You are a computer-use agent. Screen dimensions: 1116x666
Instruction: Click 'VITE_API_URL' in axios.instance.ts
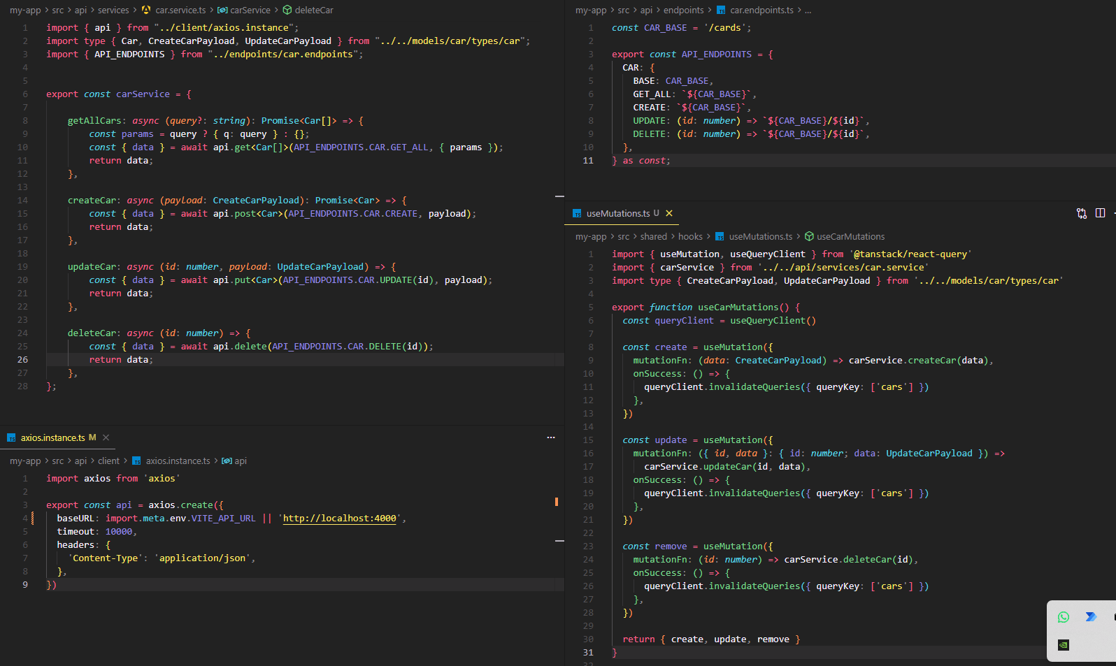click(x=224, y=518)
